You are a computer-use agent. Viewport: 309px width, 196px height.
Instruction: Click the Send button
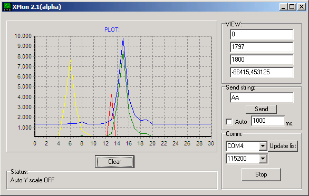pos(261,109)
